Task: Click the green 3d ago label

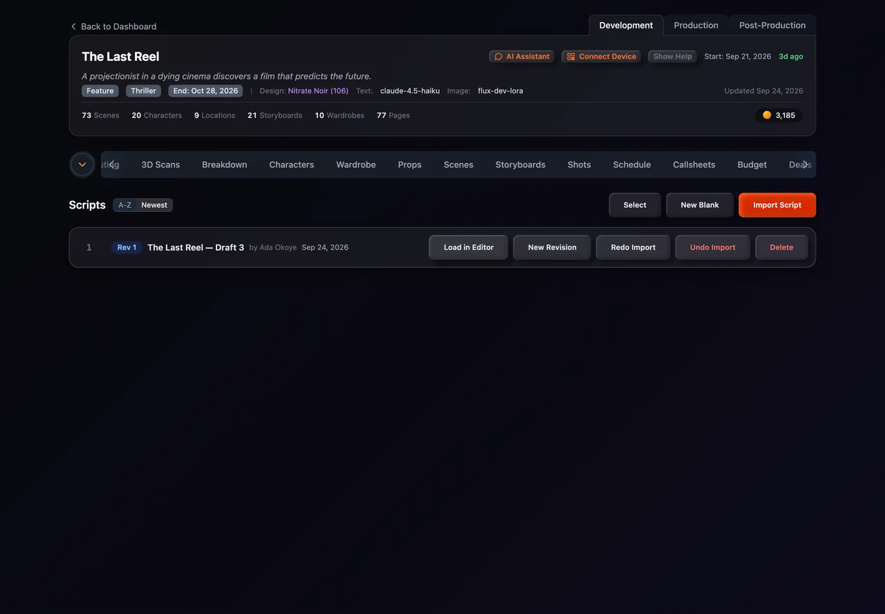Action: pos(791,57)
